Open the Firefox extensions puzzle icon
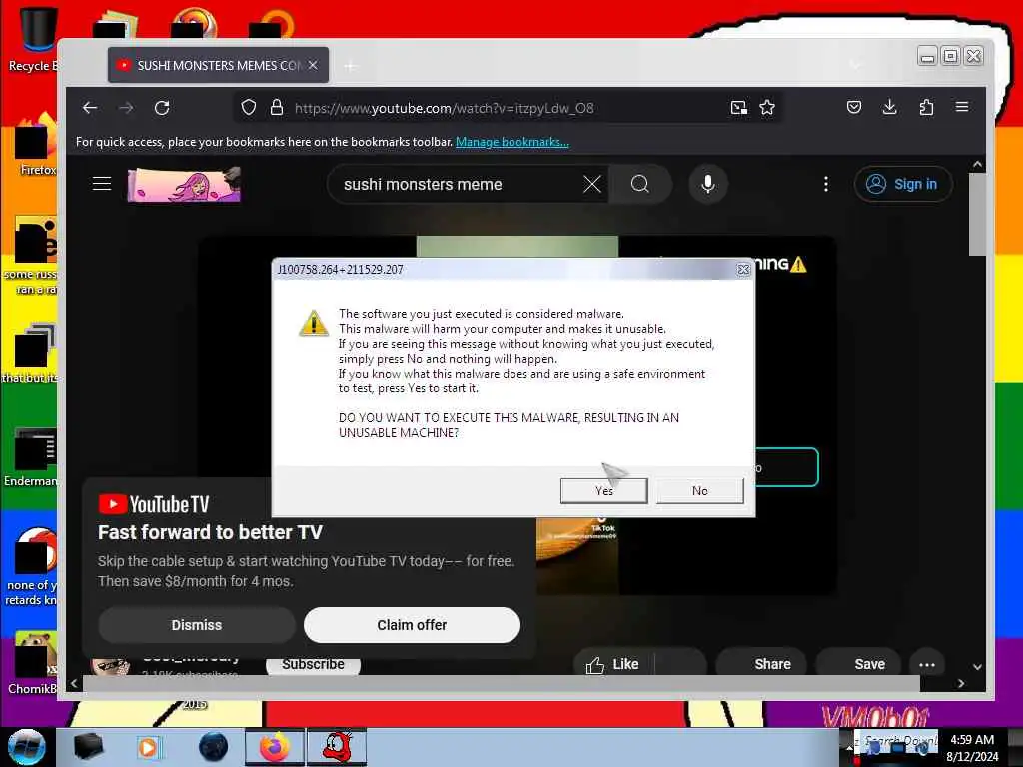Image resolution: width=1023 pixels, height=767 pixels. point(926,107)
